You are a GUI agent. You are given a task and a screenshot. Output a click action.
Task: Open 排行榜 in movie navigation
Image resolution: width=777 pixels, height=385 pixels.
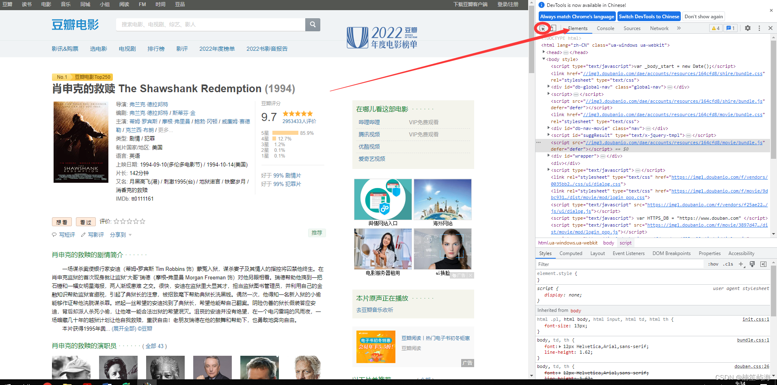(x=156, y=49)
